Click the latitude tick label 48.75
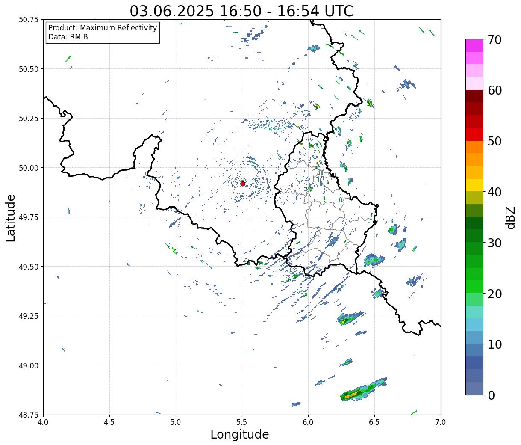Viewport: 521px width, 445px height. coord(29,415)
